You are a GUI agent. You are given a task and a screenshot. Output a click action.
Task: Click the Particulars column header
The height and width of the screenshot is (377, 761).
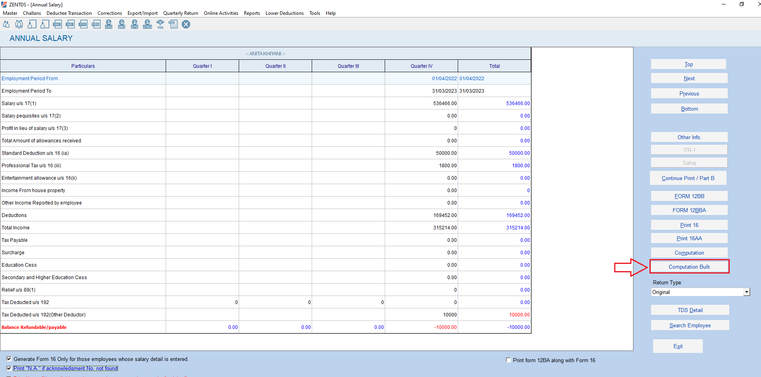click(x=83, y=66)
